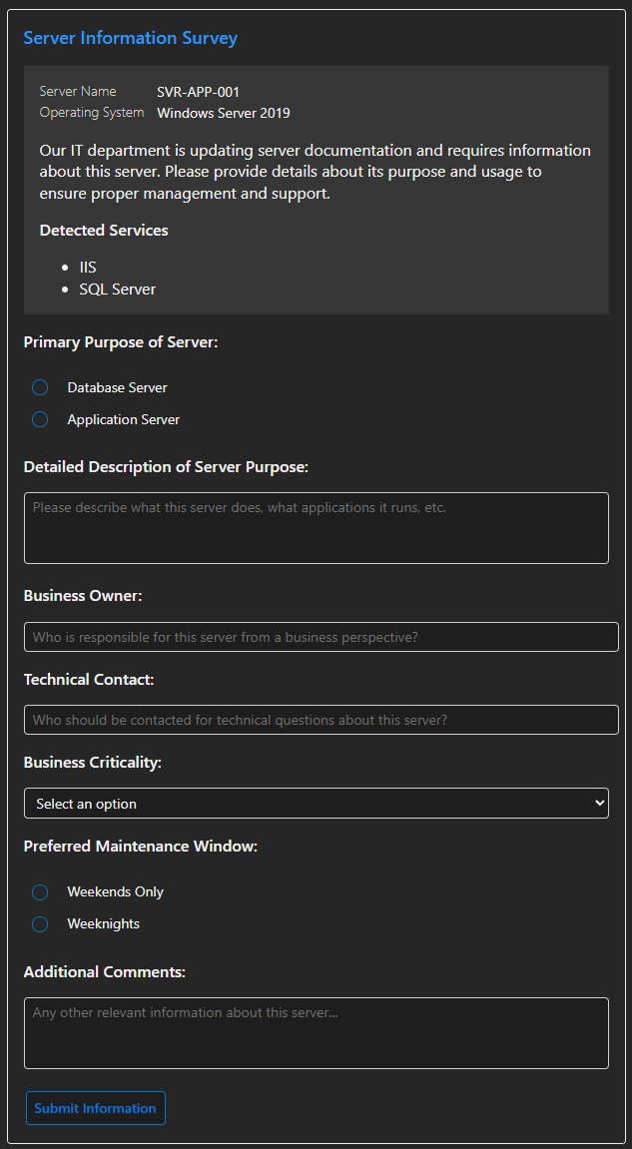Click the Technical Contact field label

(89, 679)
